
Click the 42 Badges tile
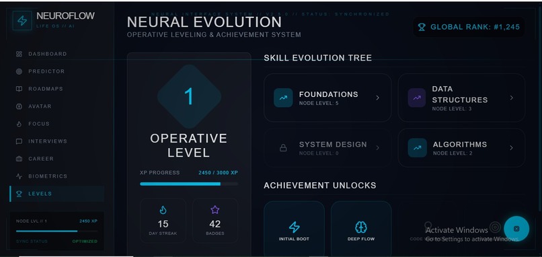215,221
